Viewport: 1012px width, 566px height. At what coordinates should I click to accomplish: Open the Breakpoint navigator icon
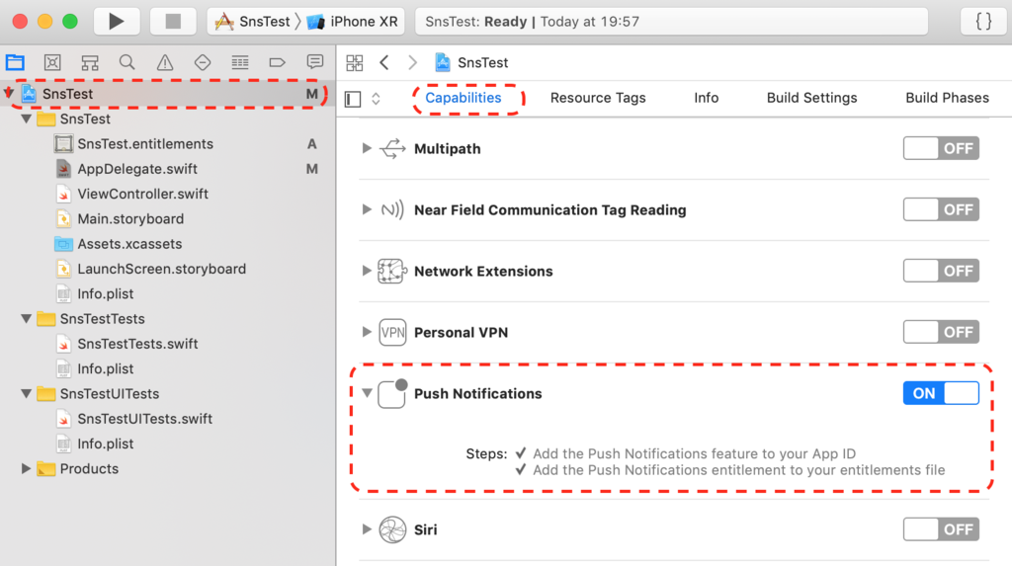(277, 62)
